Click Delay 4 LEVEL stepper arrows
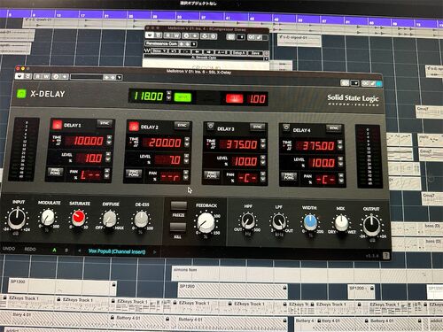This screenshot has height=332, width=443. (340, 161)
